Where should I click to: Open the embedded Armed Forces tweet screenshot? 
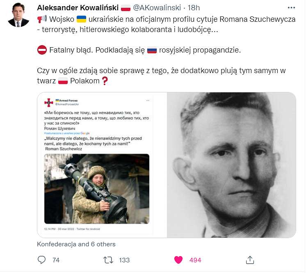(x=102, y=165)
